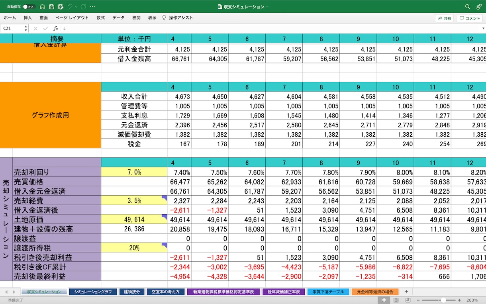Click the zoom out minus button

pos(417,300)
